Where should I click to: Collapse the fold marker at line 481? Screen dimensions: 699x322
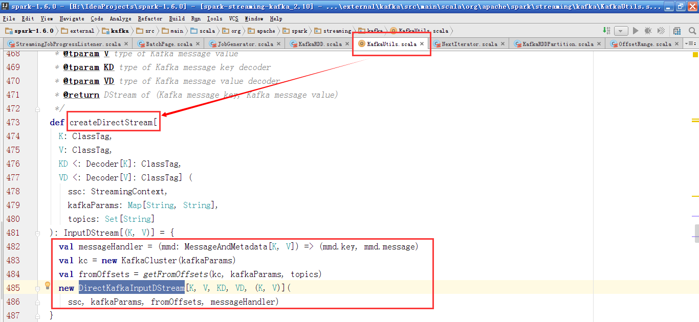tap(38, 233)
